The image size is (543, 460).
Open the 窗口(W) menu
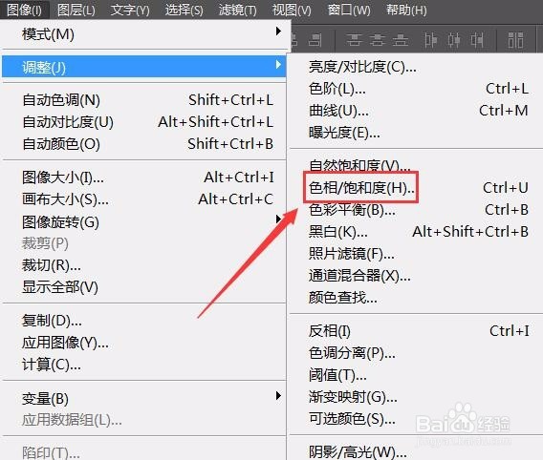pos(349,10)
